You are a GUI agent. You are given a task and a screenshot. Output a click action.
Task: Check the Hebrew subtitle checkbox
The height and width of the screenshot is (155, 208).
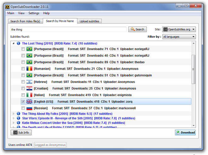coord(23,82)
